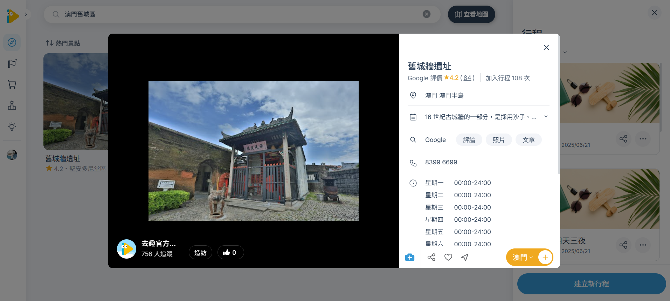Share this place using share icon
Image resolution: width=670 pixels, height=301 pixels.
tap(431, 258)
